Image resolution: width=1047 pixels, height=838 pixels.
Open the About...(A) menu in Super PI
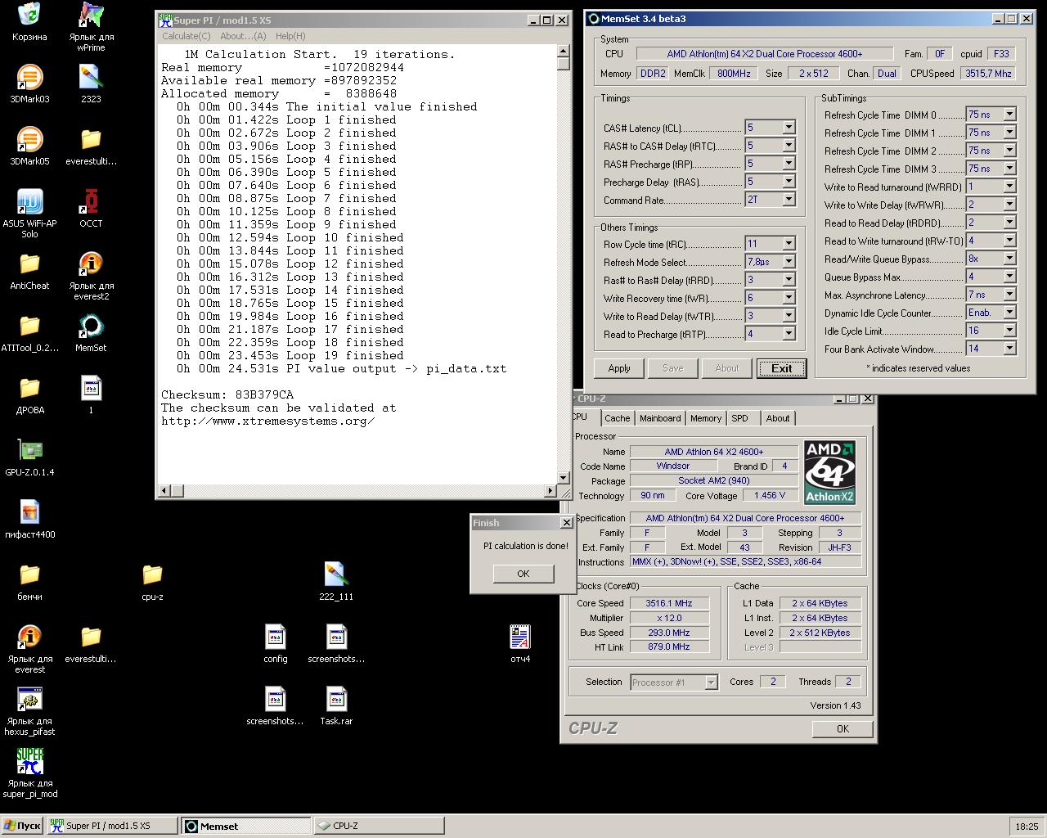(243, 36)
